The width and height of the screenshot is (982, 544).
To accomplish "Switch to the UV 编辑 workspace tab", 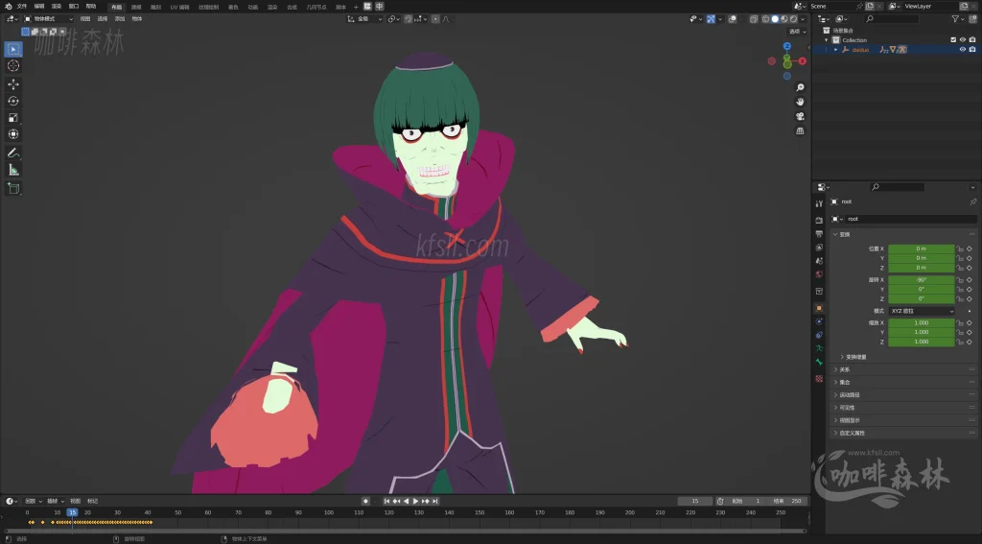I will point(179,7).
